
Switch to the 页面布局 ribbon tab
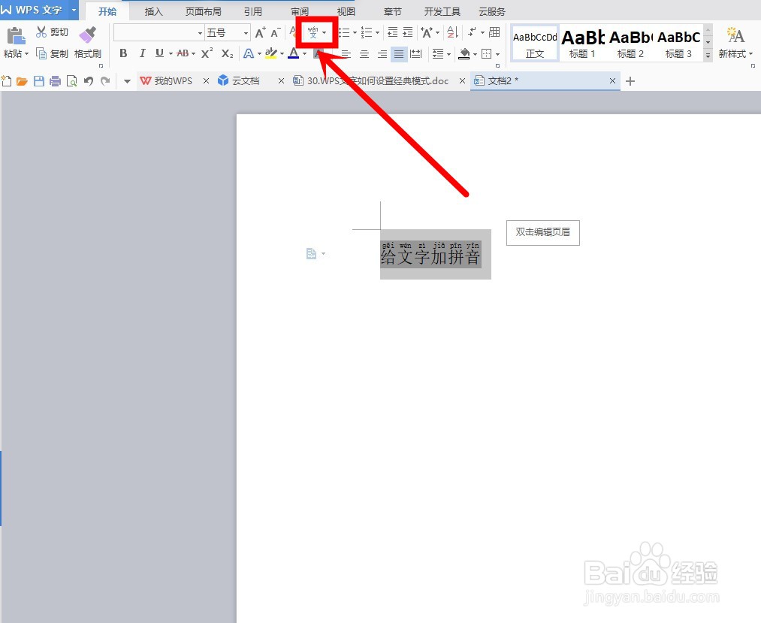pos(204,11)
